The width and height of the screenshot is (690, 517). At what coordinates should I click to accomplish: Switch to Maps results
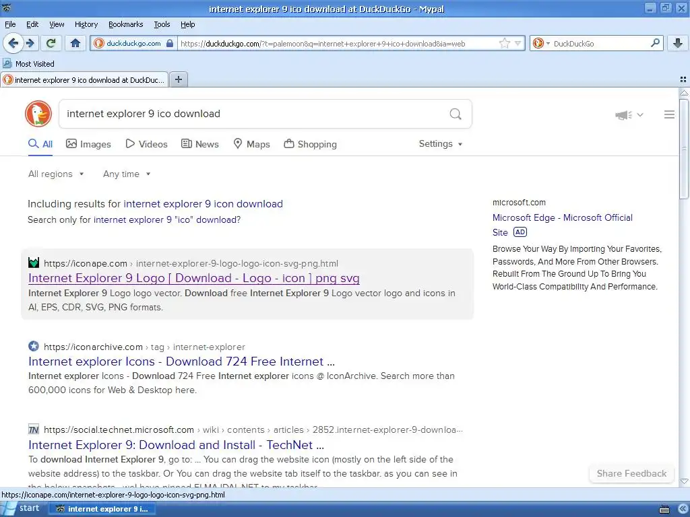coord(252,144)
